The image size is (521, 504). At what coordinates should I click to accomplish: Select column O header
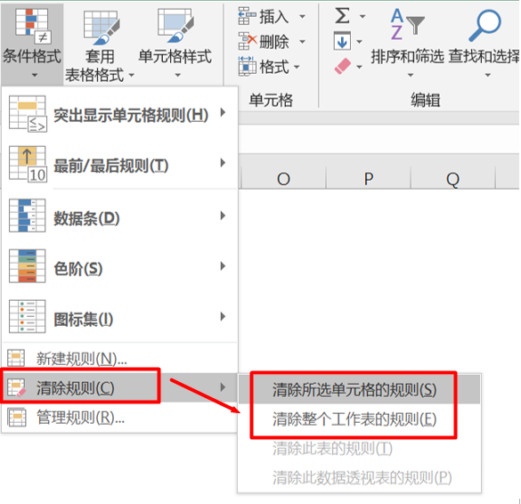click(x=284, y=178)
